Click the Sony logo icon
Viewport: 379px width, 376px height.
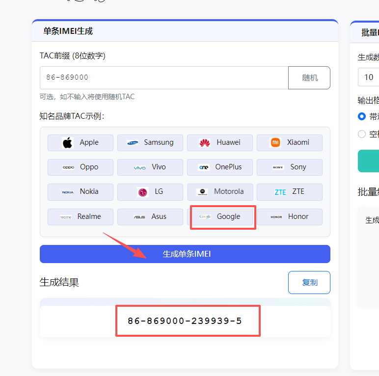(278, 167)
